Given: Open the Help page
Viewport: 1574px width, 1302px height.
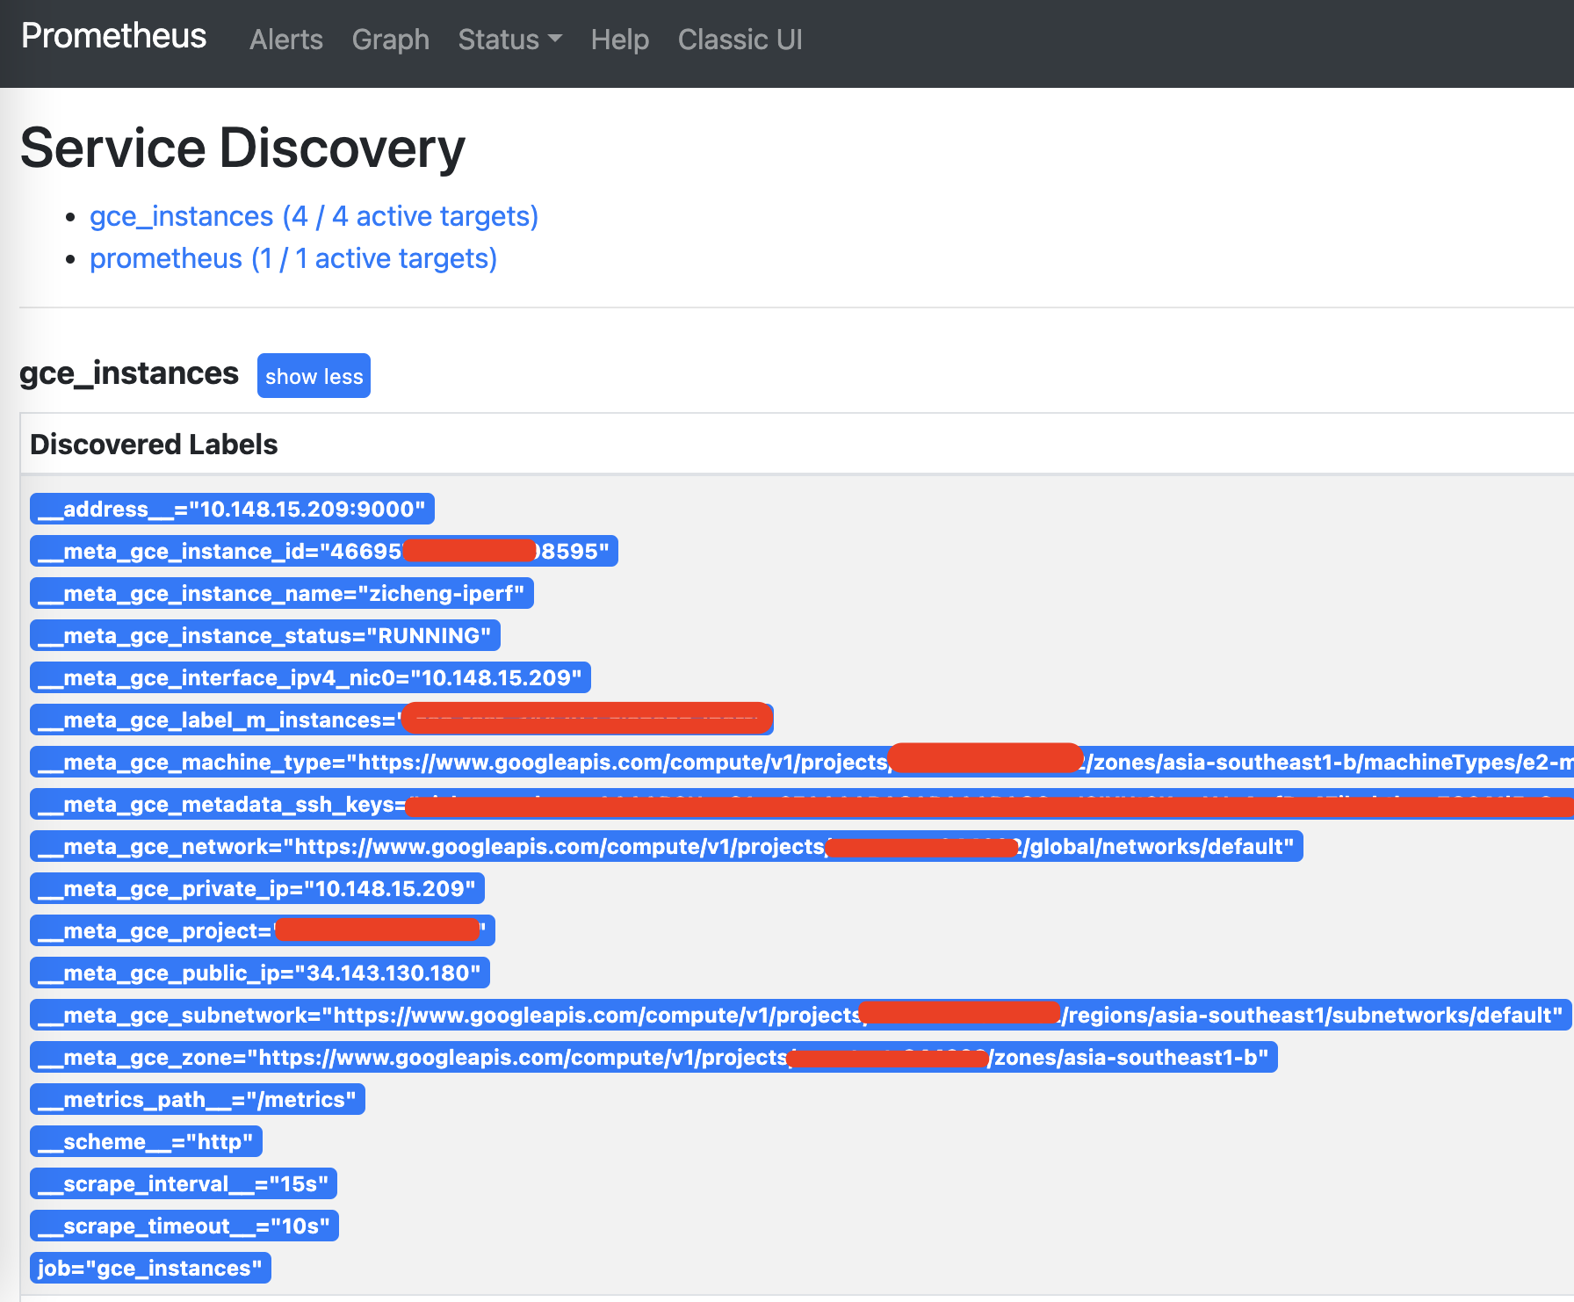Looking at the screenshot, I should [620, 40].
